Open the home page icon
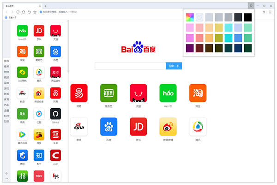This screenshot has height=185, width=277. pos(24,12)
